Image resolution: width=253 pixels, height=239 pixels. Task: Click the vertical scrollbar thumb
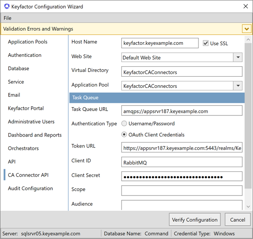click(x=248, y=116)
